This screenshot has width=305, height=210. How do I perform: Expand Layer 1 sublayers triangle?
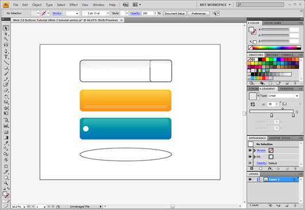coord(261,180)
